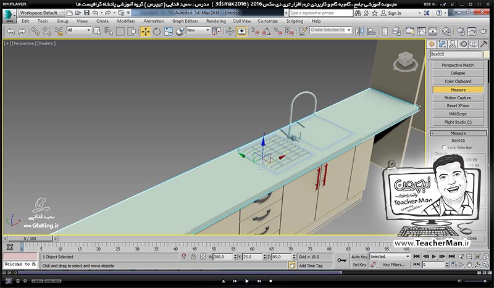Image resolution: width=494 pixels, height=288 pixels.
Task: Activate the Select and Rotate tool
Action: click(157, 31)
